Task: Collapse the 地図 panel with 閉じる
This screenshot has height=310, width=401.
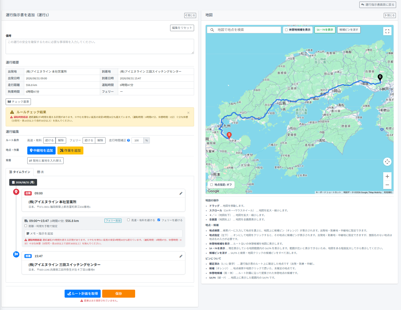Action: click(x=390, y=15)
